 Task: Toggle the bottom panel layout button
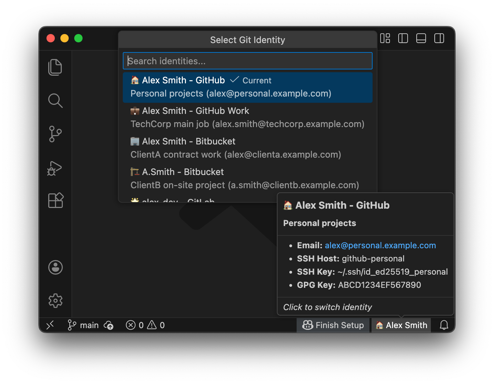click(421, 38)
